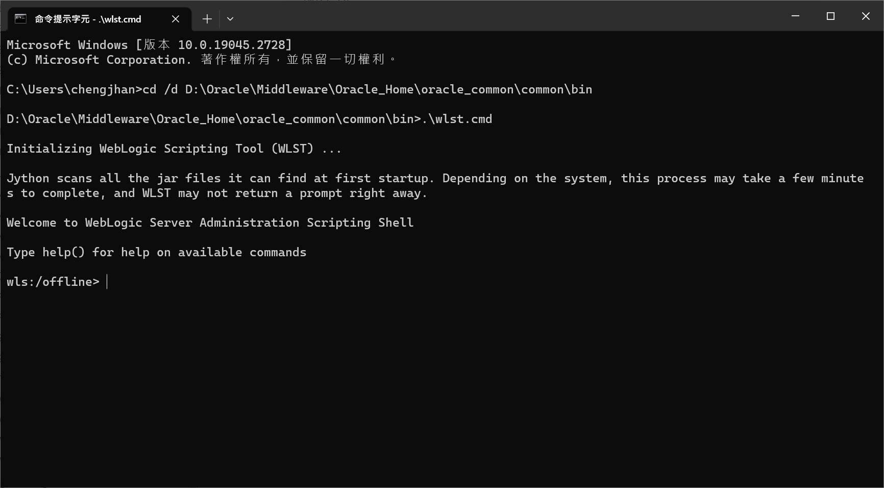Image resolution: width=884 pixels, height=488 pixels.
Task: Open a new terminal tab
Action: 207,19
